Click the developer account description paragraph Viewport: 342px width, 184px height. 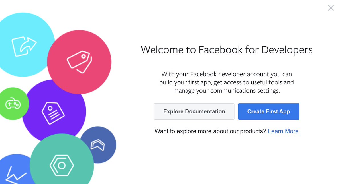point(227,82)
